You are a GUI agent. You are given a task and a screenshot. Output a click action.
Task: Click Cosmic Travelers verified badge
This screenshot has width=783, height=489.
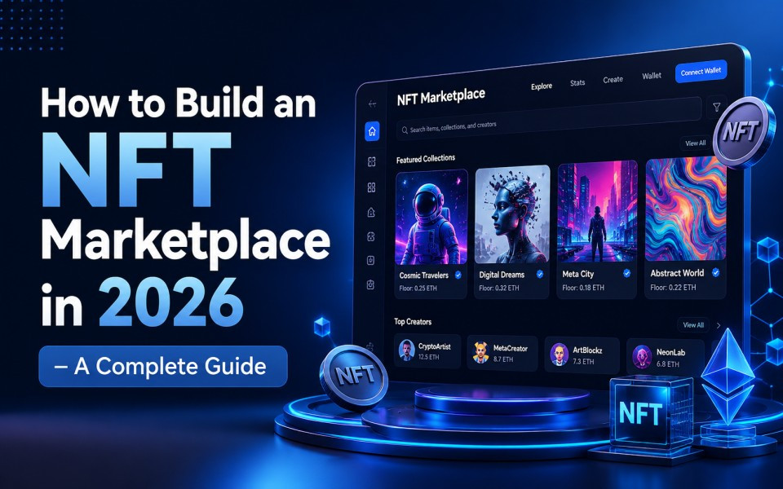coord(458,275)
